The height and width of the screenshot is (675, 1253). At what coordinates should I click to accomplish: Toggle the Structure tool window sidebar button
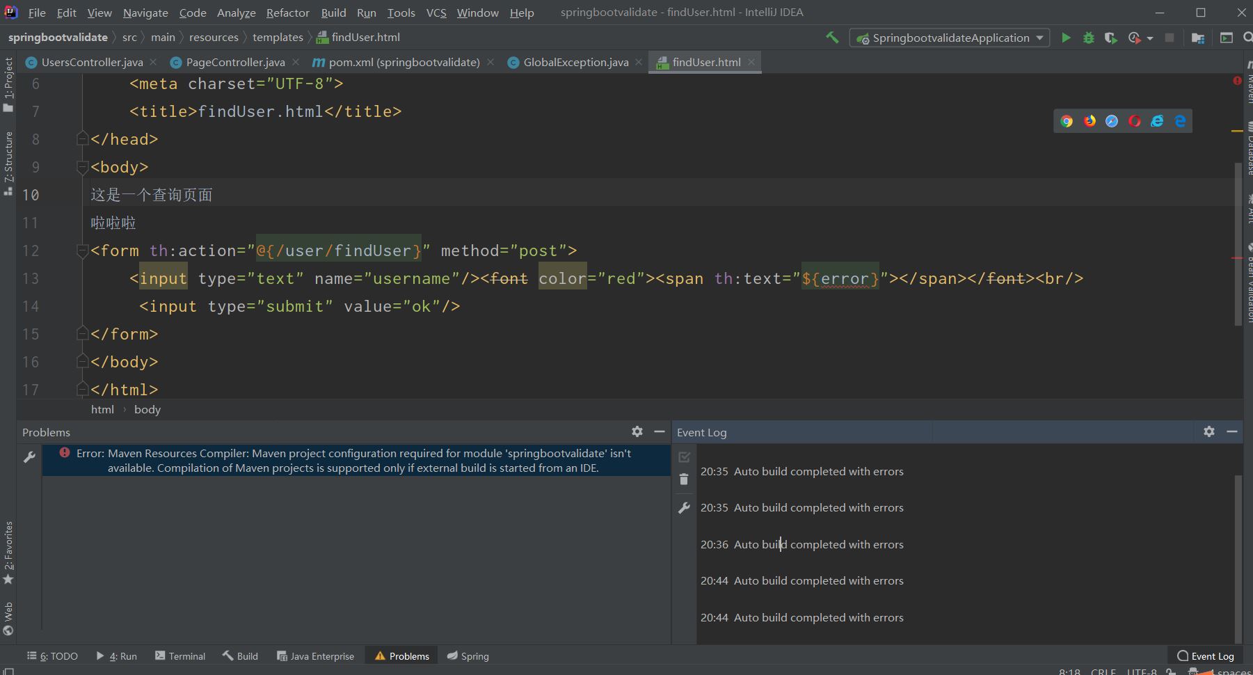pyautogui.click(x=8, y=164)
